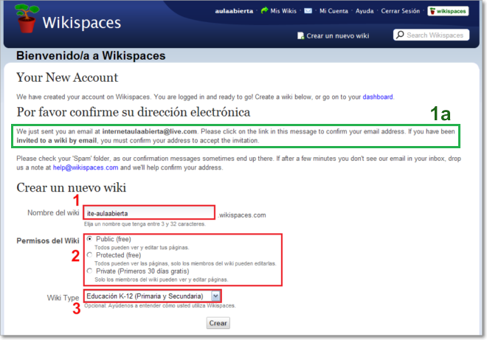This screenshot has height=340, width=487.
Task: Open the dashboard link
Action: point(378,97)
